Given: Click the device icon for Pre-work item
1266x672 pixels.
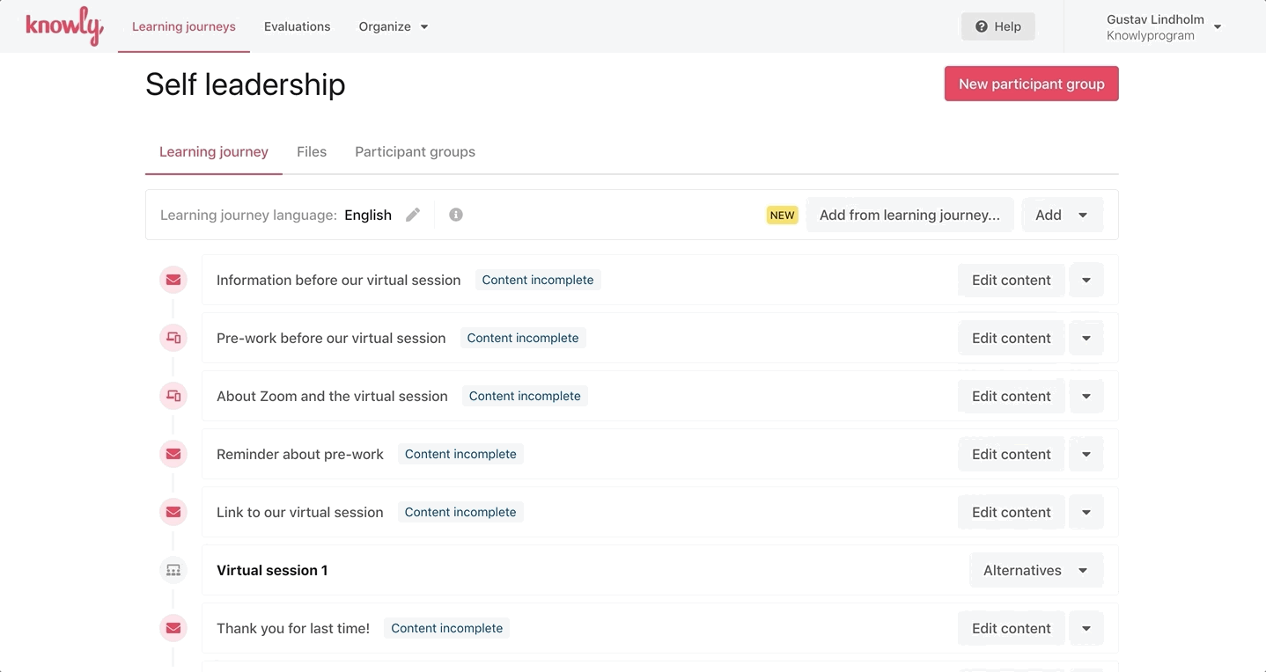Looking at the screenshot, I should (x=173, y=338).
